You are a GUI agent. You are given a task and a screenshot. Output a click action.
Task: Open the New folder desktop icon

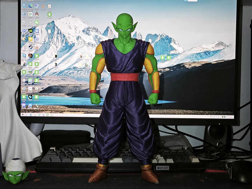click(49, 7)
